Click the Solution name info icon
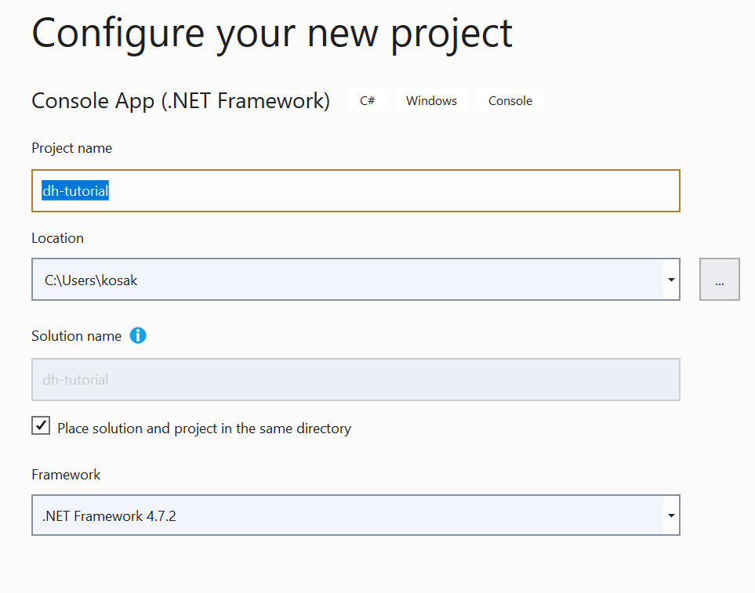Viewport: 755px width, 593px height. 138,336
